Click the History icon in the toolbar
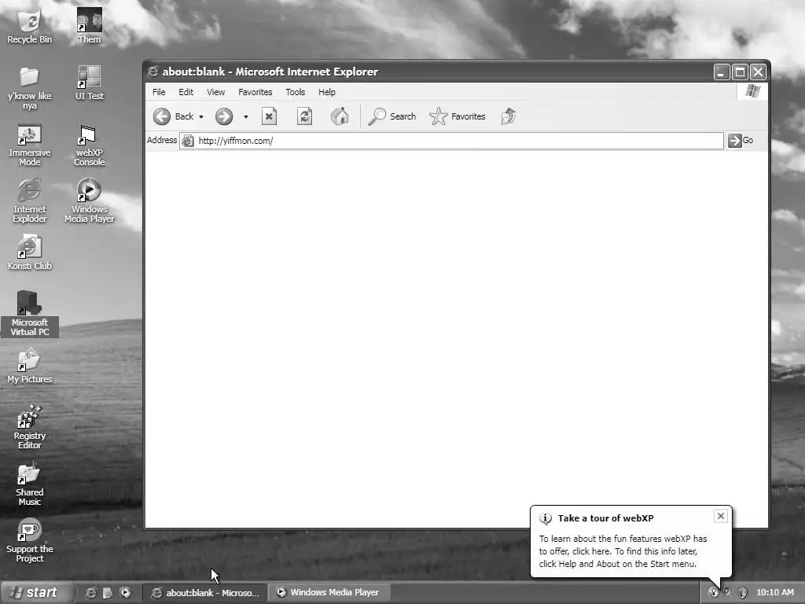Screen dimensions: 805x604 [509, 116]
